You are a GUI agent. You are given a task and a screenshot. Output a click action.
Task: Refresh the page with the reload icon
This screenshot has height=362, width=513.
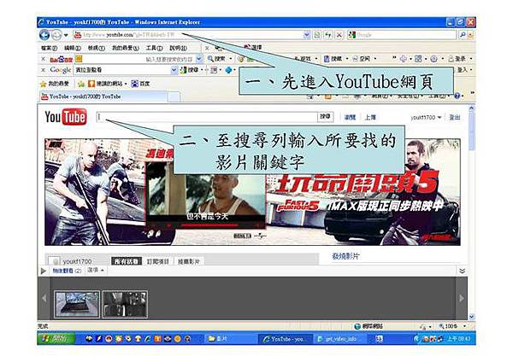click(x=327, y=35)
